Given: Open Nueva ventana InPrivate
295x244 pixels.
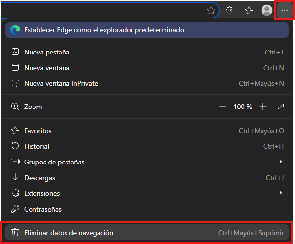Looking at the screenshot, I should click(x=147, y=83).
